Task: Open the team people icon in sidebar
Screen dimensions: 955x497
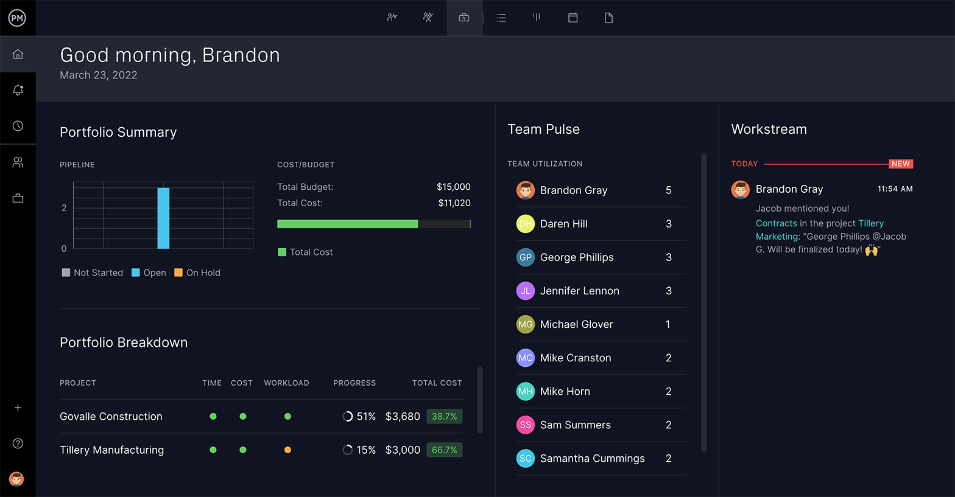Action: point(18,162)
